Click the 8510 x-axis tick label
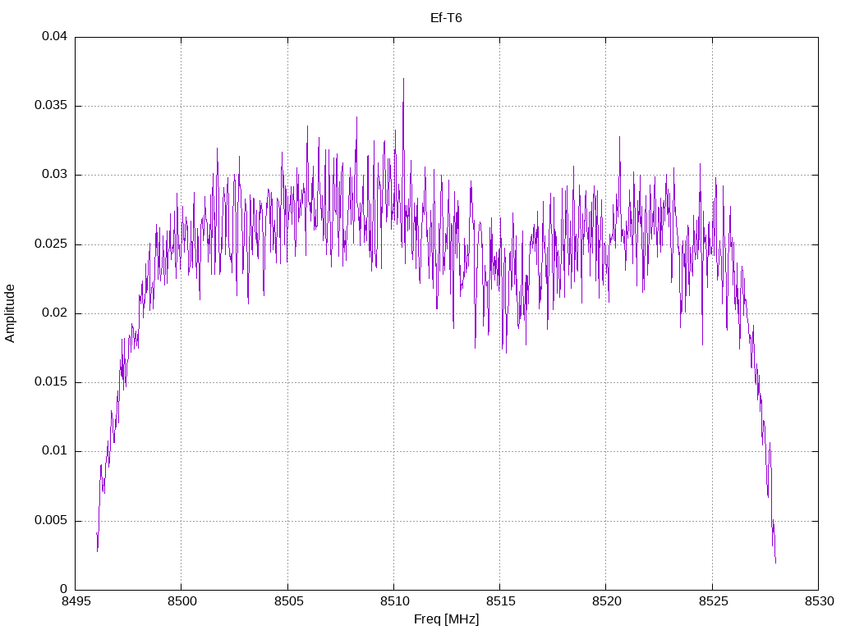 click(x=393, y=601)
